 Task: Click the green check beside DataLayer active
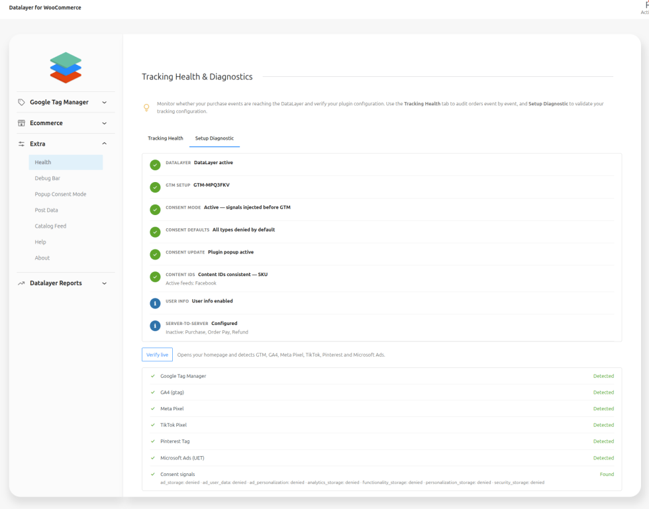click(x=155, y=165)
